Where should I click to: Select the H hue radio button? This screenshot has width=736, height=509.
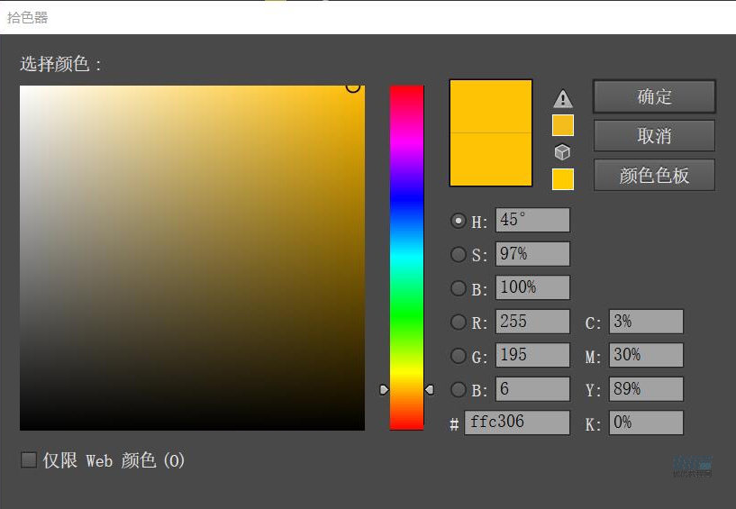point(459,221)
